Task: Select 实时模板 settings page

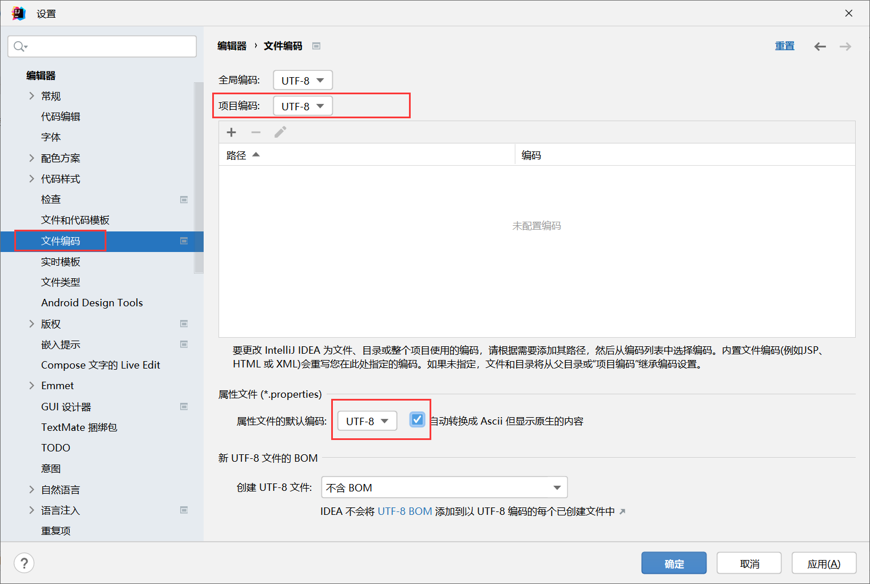Action: (61, 262)
